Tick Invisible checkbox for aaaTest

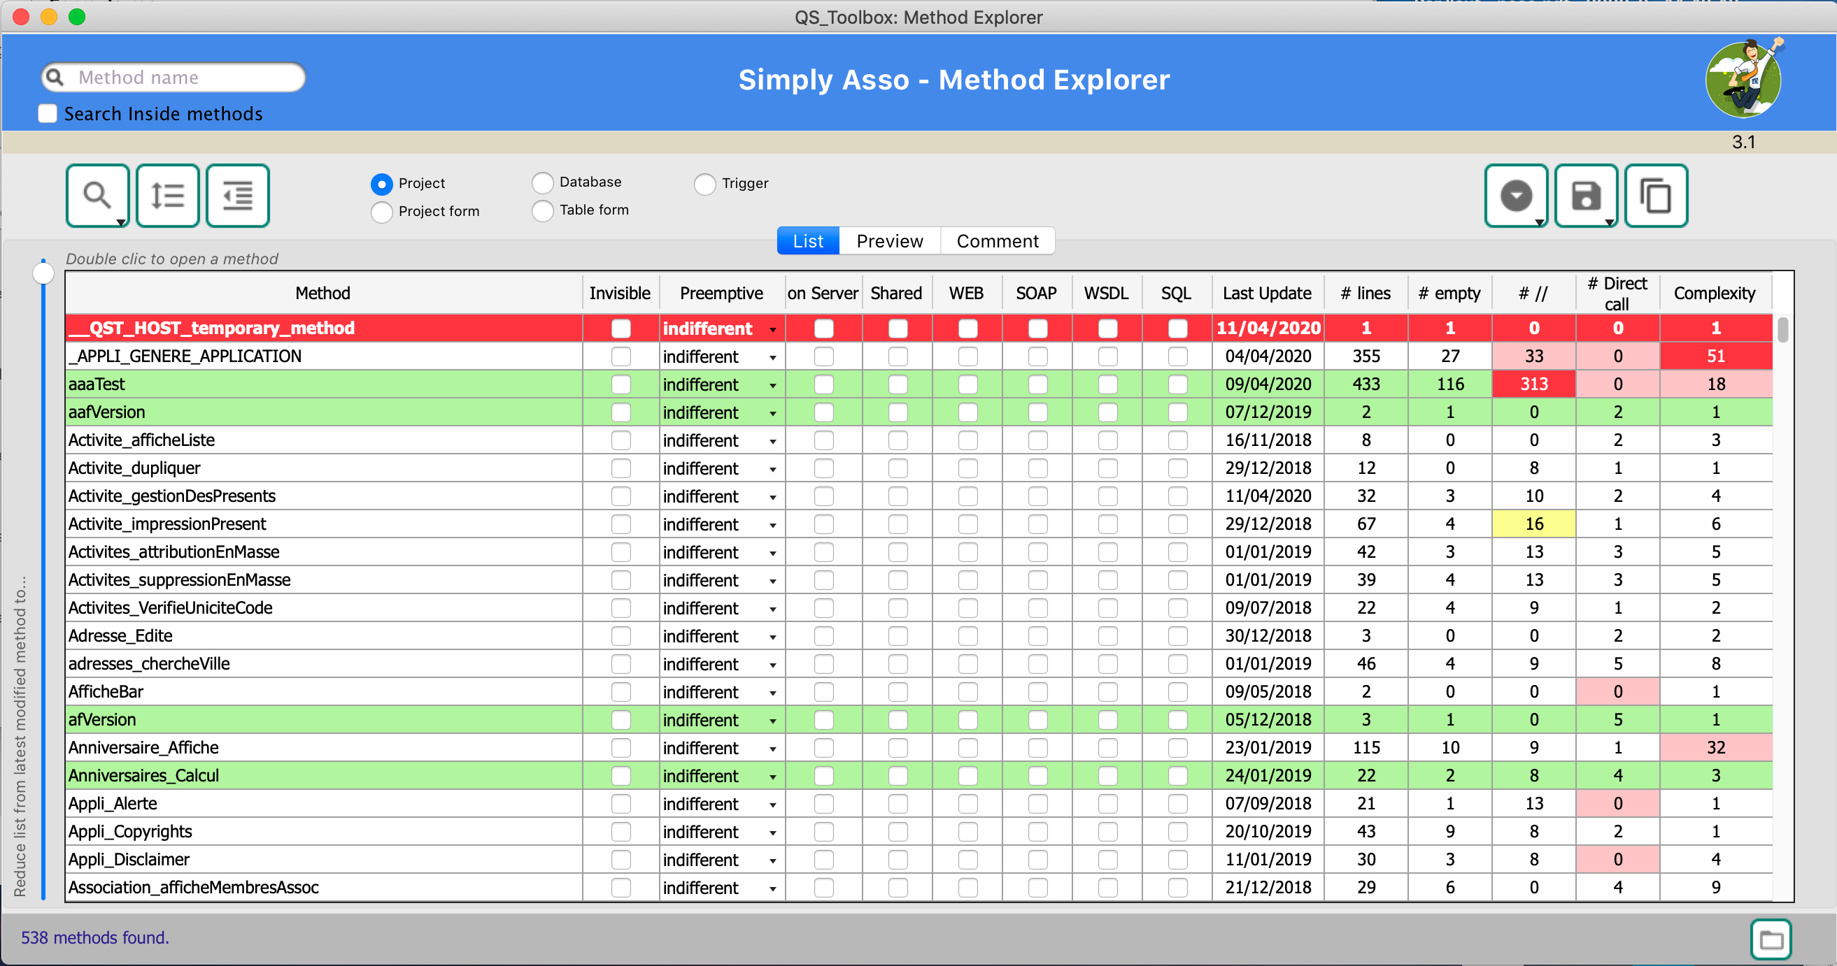[620, 384]
